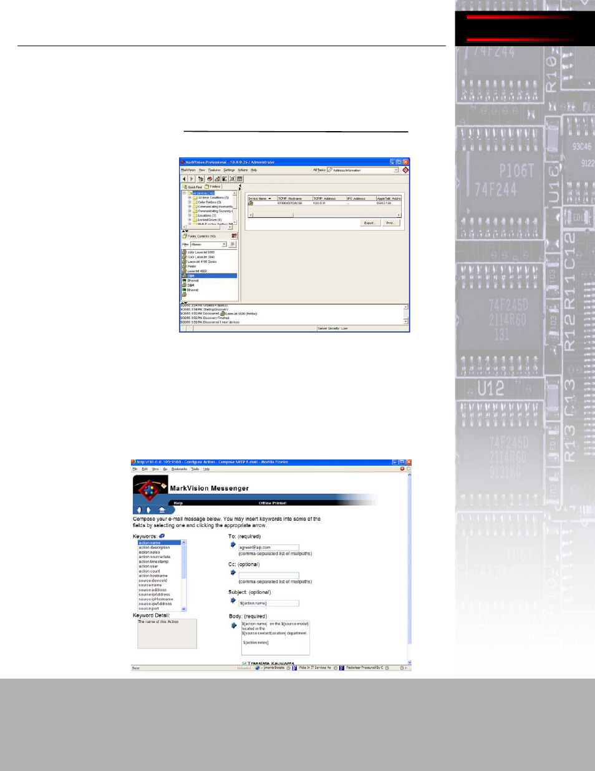Click the Help link in MarkVision Messenger banner
Viewport: 595px width, 771px height.
point(178,503)
